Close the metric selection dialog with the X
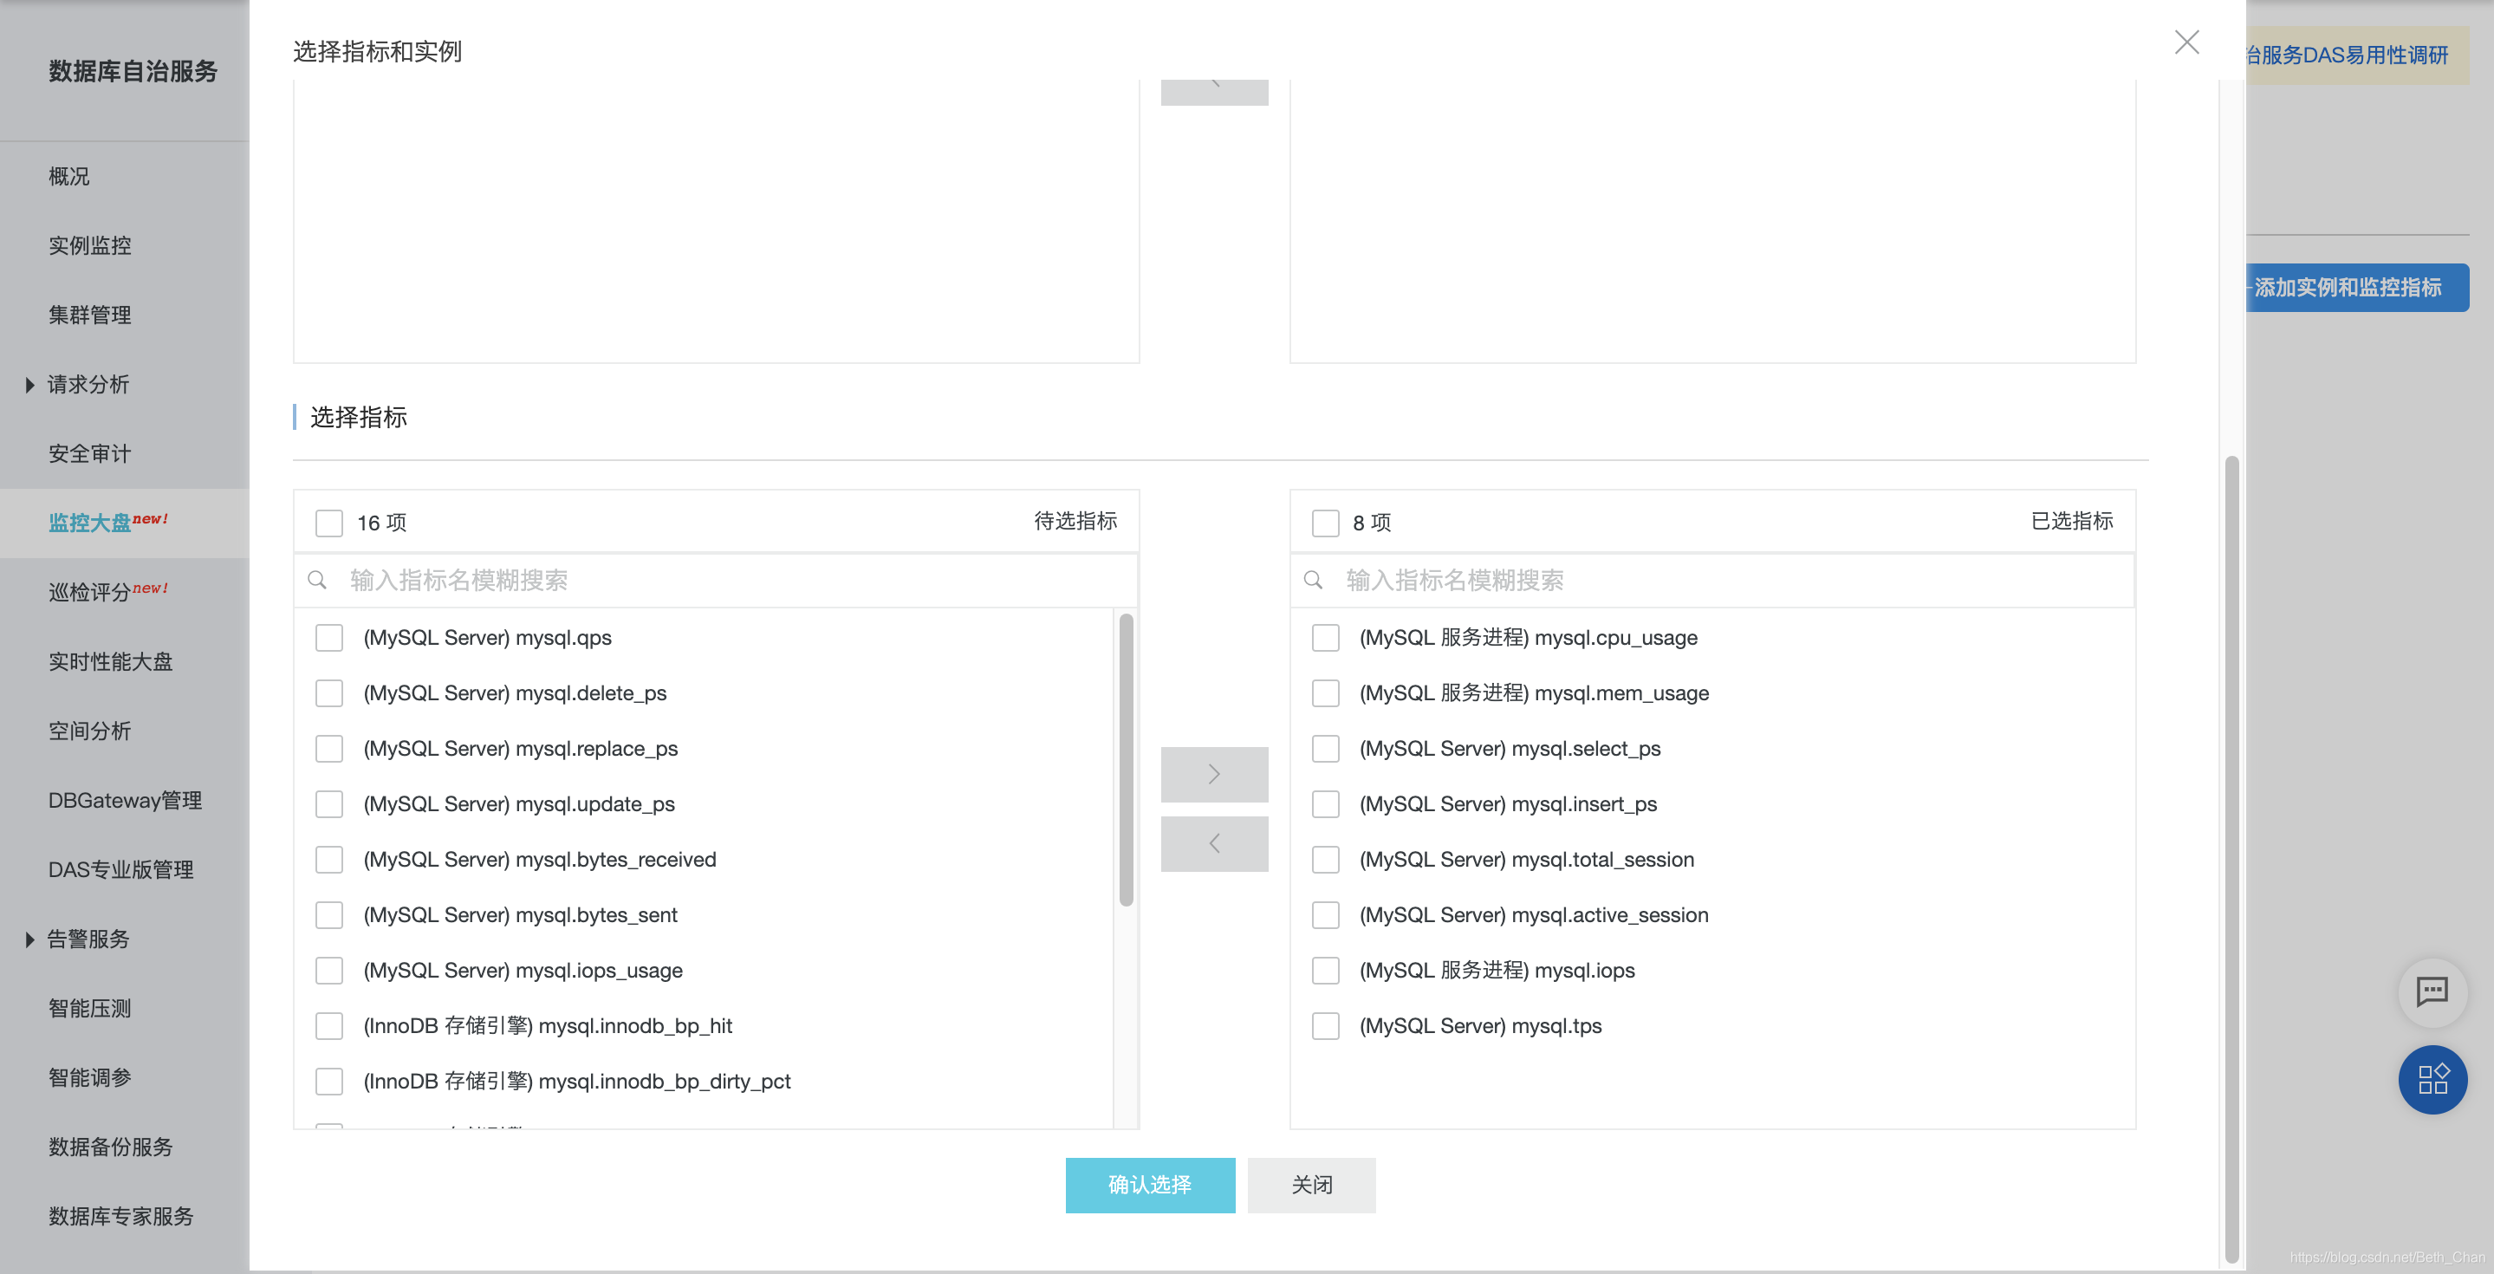Screen dimensions: 2494x1274 2186,42
